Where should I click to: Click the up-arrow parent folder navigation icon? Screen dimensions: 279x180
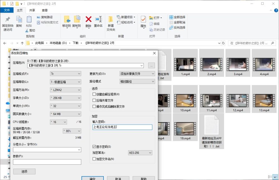(22, 43)
